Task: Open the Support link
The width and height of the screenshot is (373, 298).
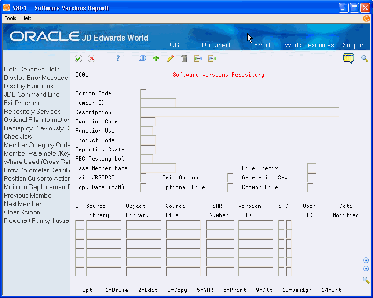Action: point(353,45)
